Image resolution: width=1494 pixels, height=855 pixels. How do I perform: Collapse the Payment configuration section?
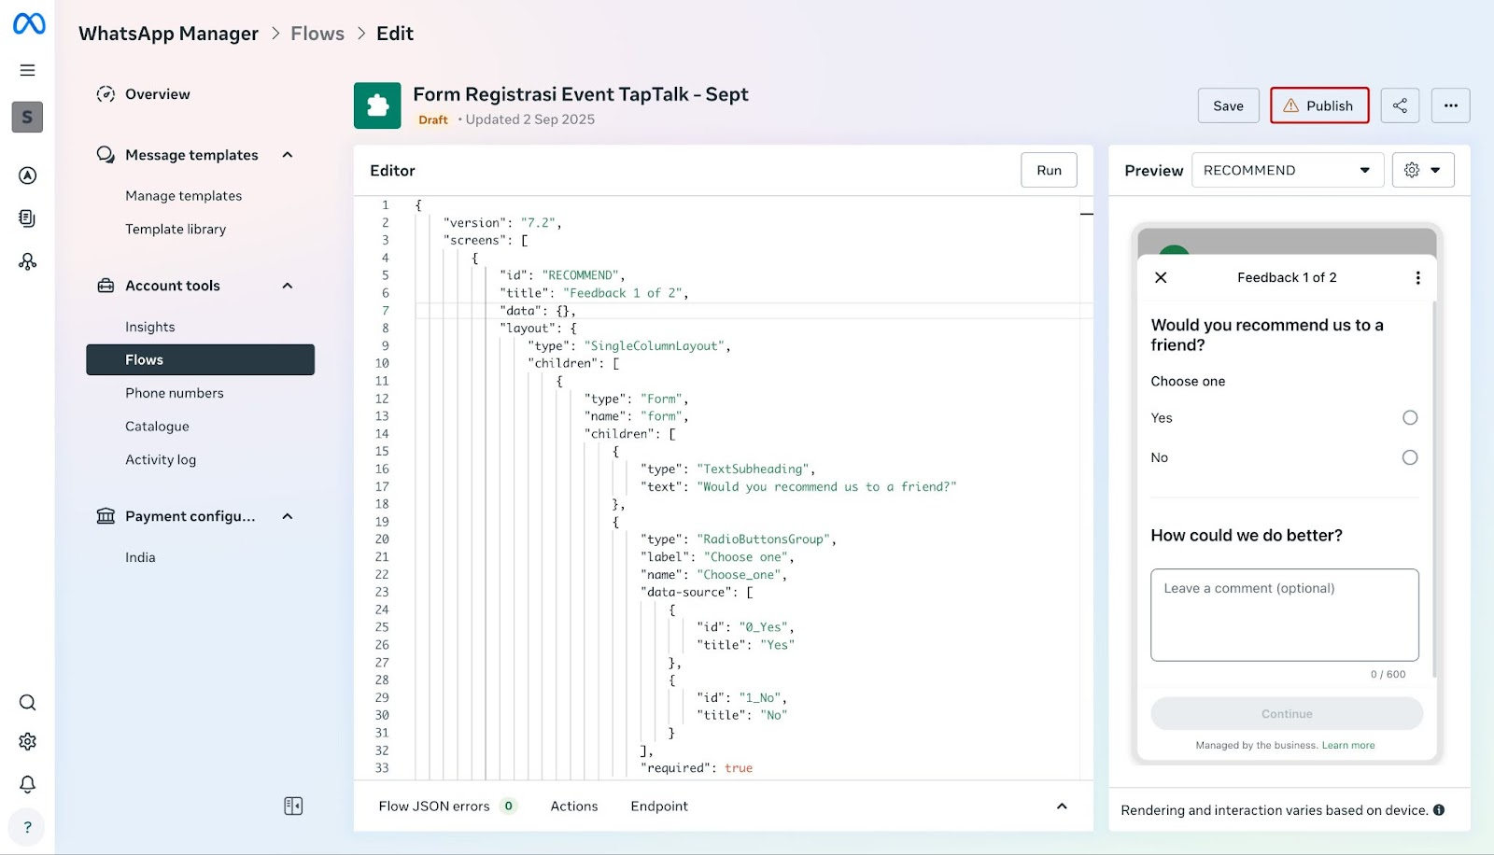pyautogui.click(x=288, y=516)
